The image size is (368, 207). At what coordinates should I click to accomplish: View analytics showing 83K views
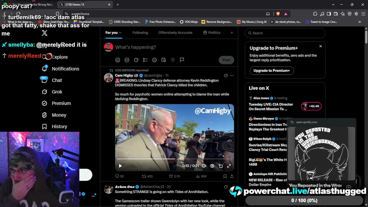[201, 176]
